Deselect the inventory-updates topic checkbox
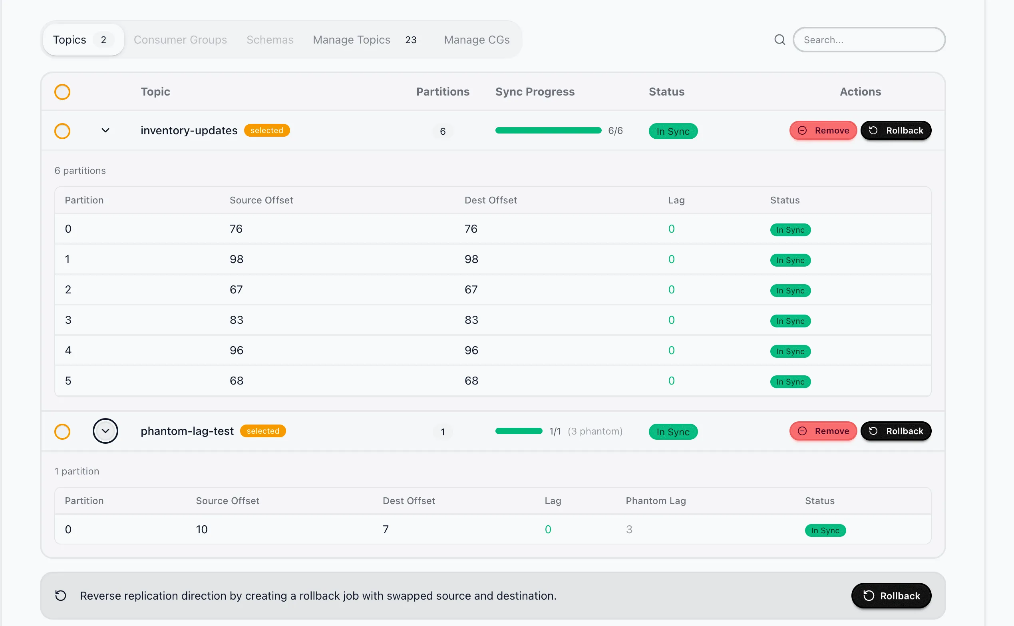The image size is (1014, 626). [62, 131]
